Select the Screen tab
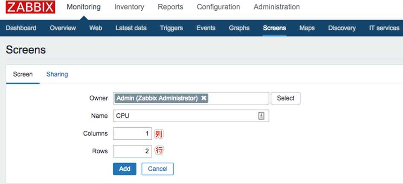Image resolution: width=403 pixels, height=184 pixels. 23,75
